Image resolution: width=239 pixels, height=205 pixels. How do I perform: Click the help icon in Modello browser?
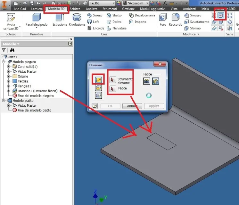click(70, 44)
